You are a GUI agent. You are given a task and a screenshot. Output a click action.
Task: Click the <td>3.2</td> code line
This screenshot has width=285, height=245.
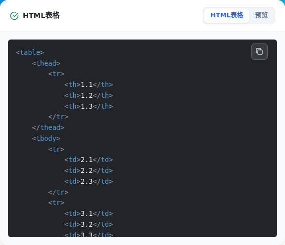tap(89, 224)
